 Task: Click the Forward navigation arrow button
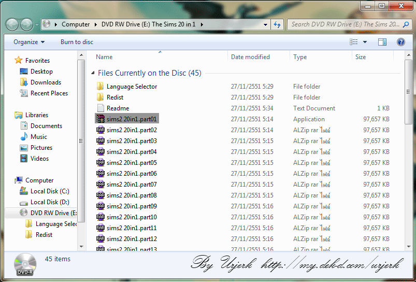26,25
